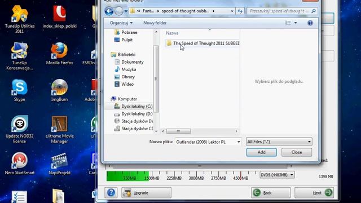This screenshot has width=361, height=203.
Task: Click speed-of-thought-subb... breadcrumb segment
Action: [186, 11]
